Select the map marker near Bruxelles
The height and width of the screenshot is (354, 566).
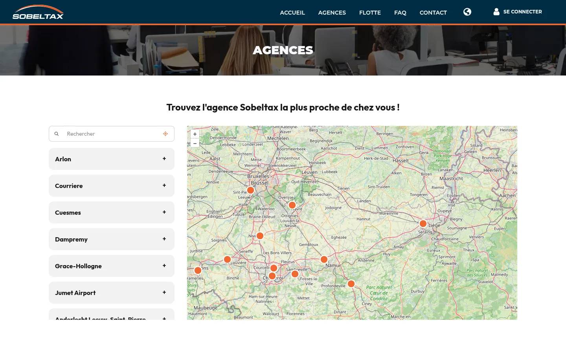[x=250, y=190]
